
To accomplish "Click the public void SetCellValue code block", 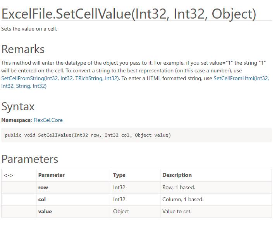I will coord(136,135).
